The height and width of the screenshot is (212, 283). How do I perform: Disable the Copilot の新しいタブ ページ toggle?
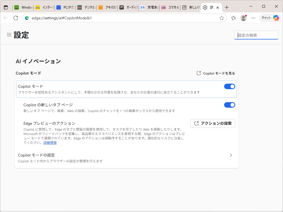[x=229, y=105]
